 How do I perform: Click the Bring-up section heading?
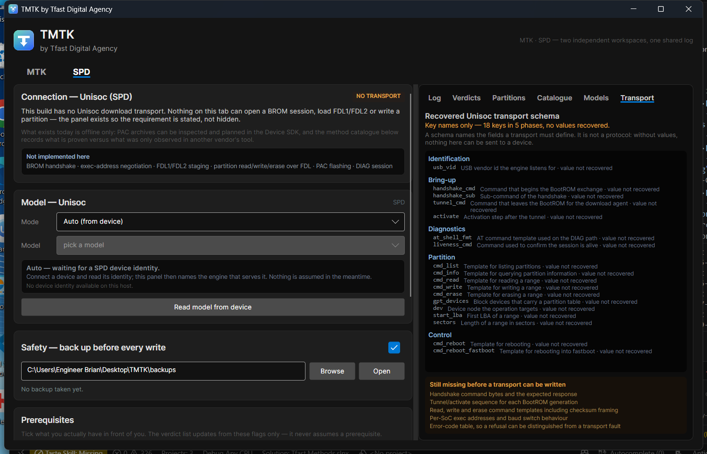(x=442, y=180)
